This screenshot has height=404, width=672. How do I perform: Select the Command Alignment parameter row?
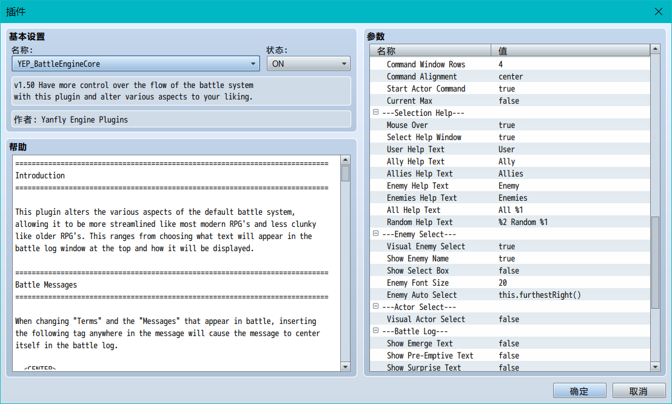pyautogui.click(x=510, y=76)
